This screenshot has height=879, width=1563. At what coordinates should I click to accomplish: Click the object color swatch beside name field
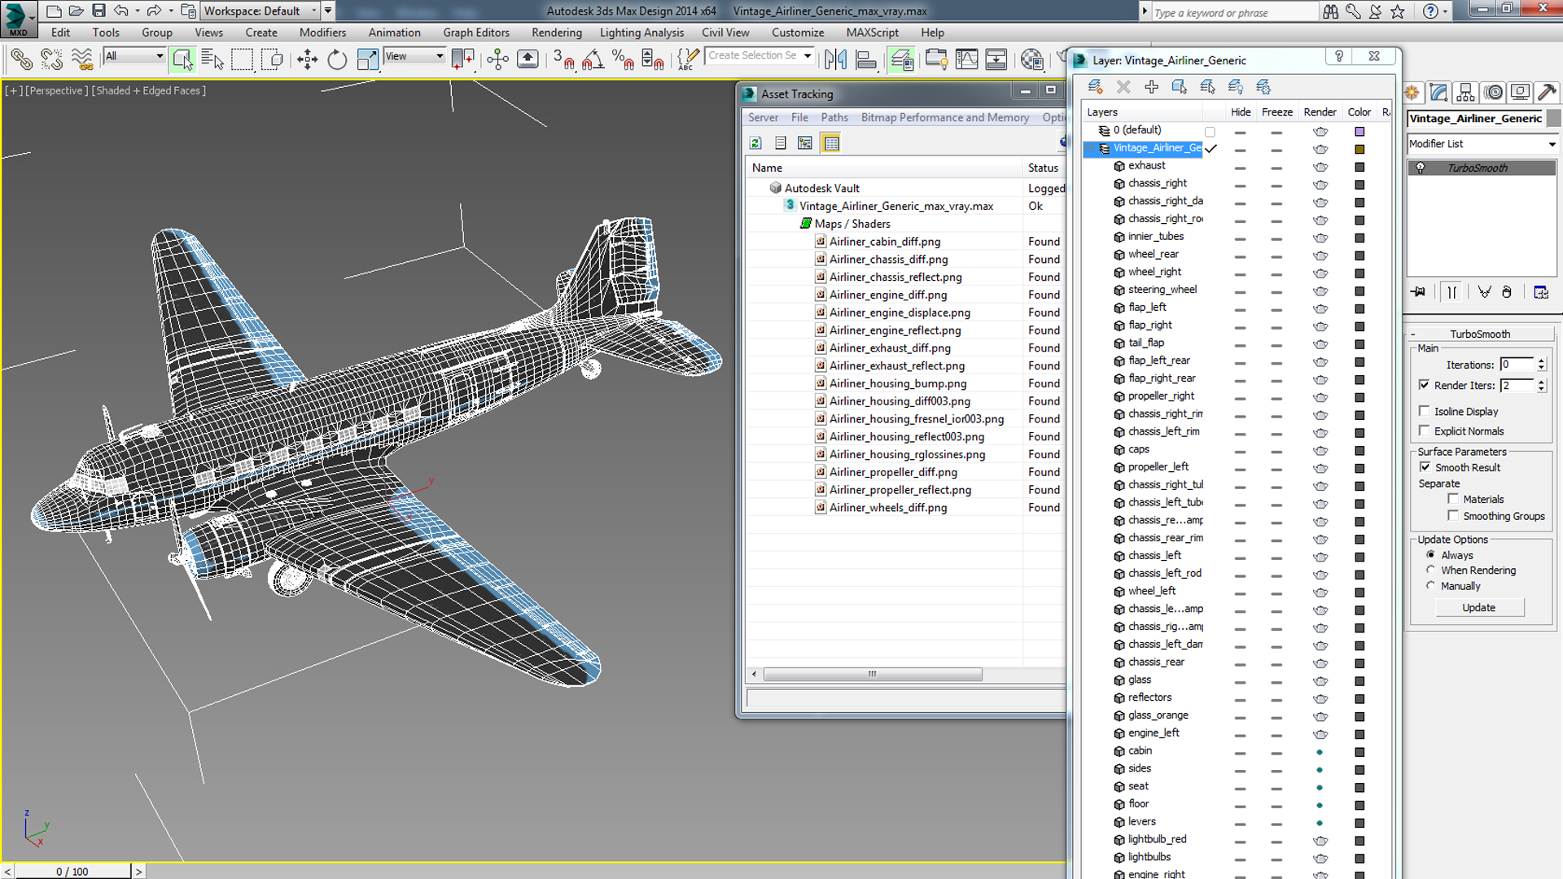1553,119
